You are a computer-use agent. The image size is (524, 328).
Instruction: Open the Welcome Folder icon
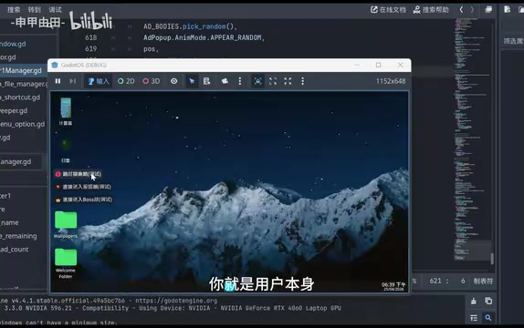[x=66, y=263]
